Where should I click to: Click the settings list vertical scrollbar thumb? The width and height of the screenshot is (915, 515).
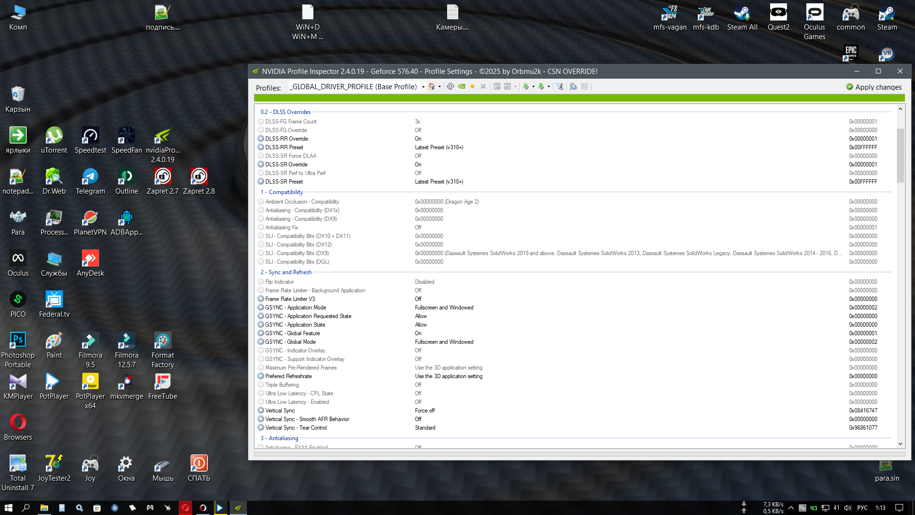click(900, 155)
